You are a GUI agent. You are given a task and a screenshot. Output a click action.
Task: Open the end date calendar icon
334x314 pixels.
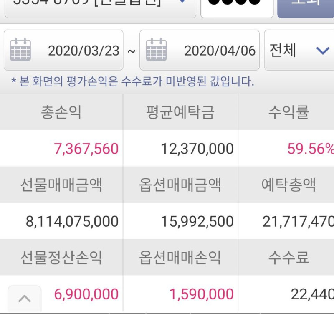156,50
